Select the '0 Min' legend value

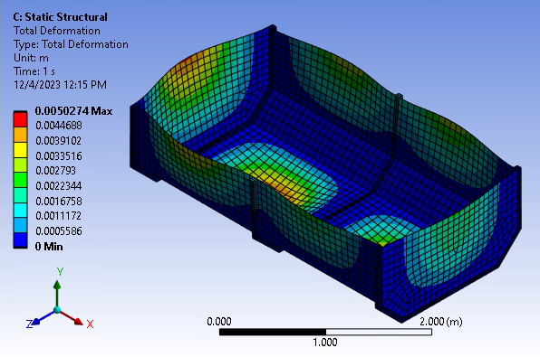point(49,247)
